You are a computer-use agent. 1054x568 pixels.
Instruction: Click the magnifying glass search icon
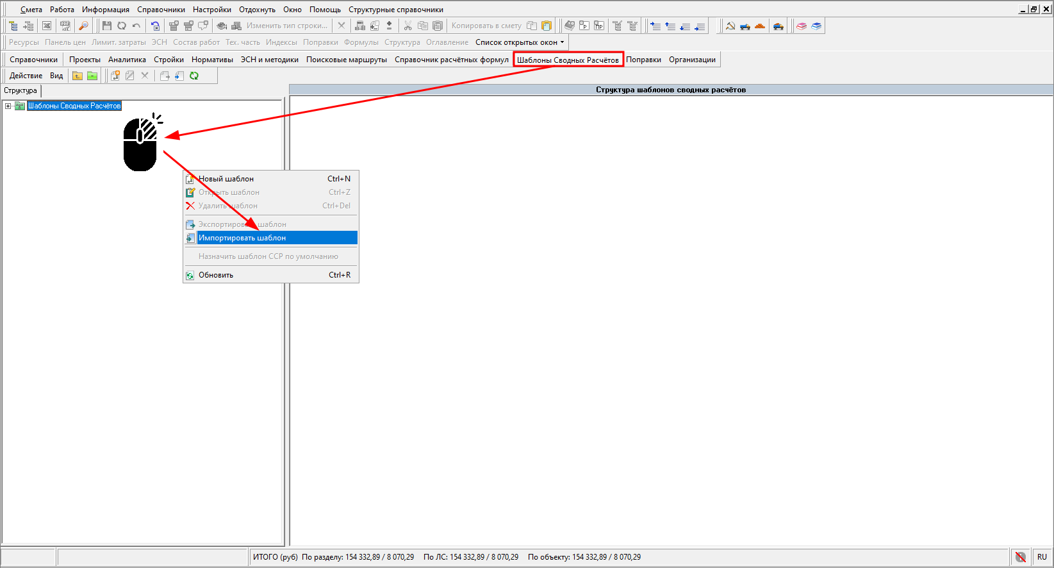(83, 26)
